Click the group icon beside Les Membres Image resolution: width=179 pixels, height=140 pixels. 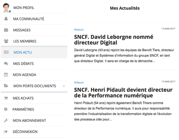pos(6,41)
